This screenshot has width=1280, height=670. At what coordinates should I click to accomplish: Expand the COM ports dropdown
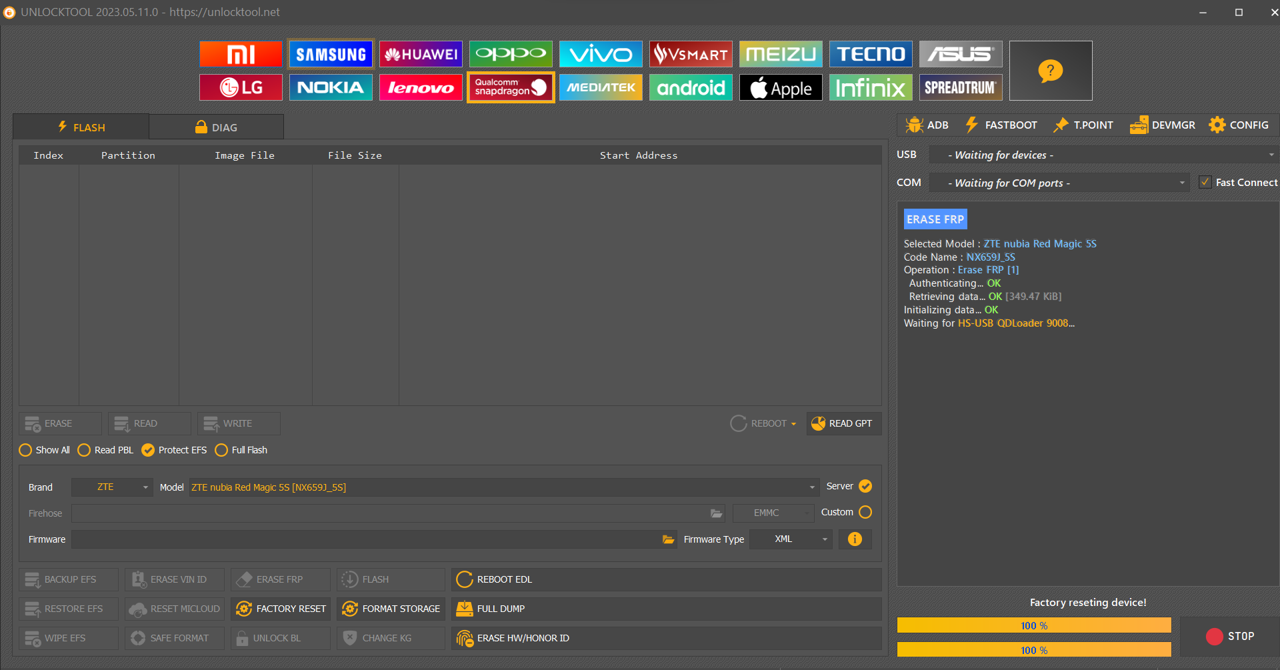click(1059, 183)
